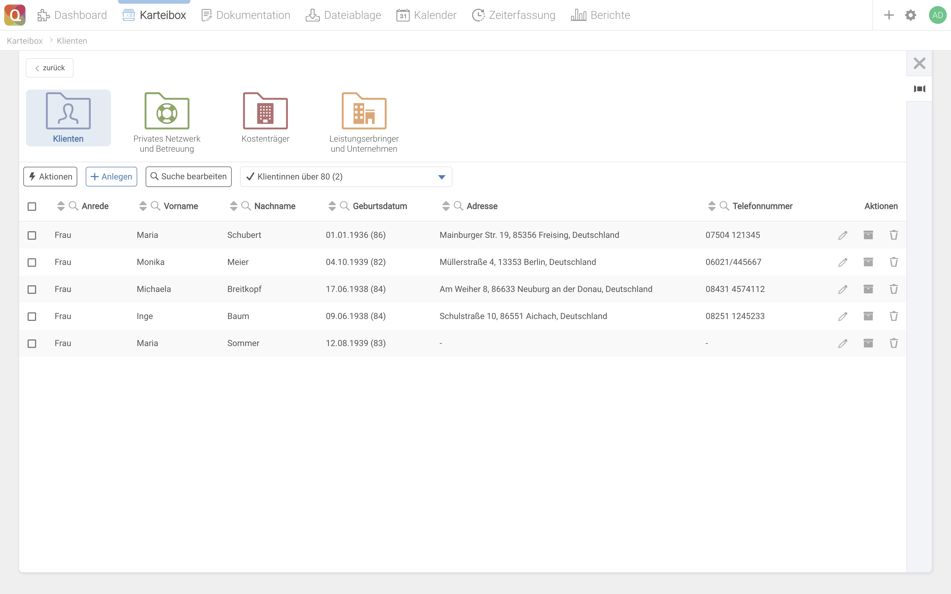951x594 pixels.
Task: Switch to the Kalender tab
Action: [426, 15]
